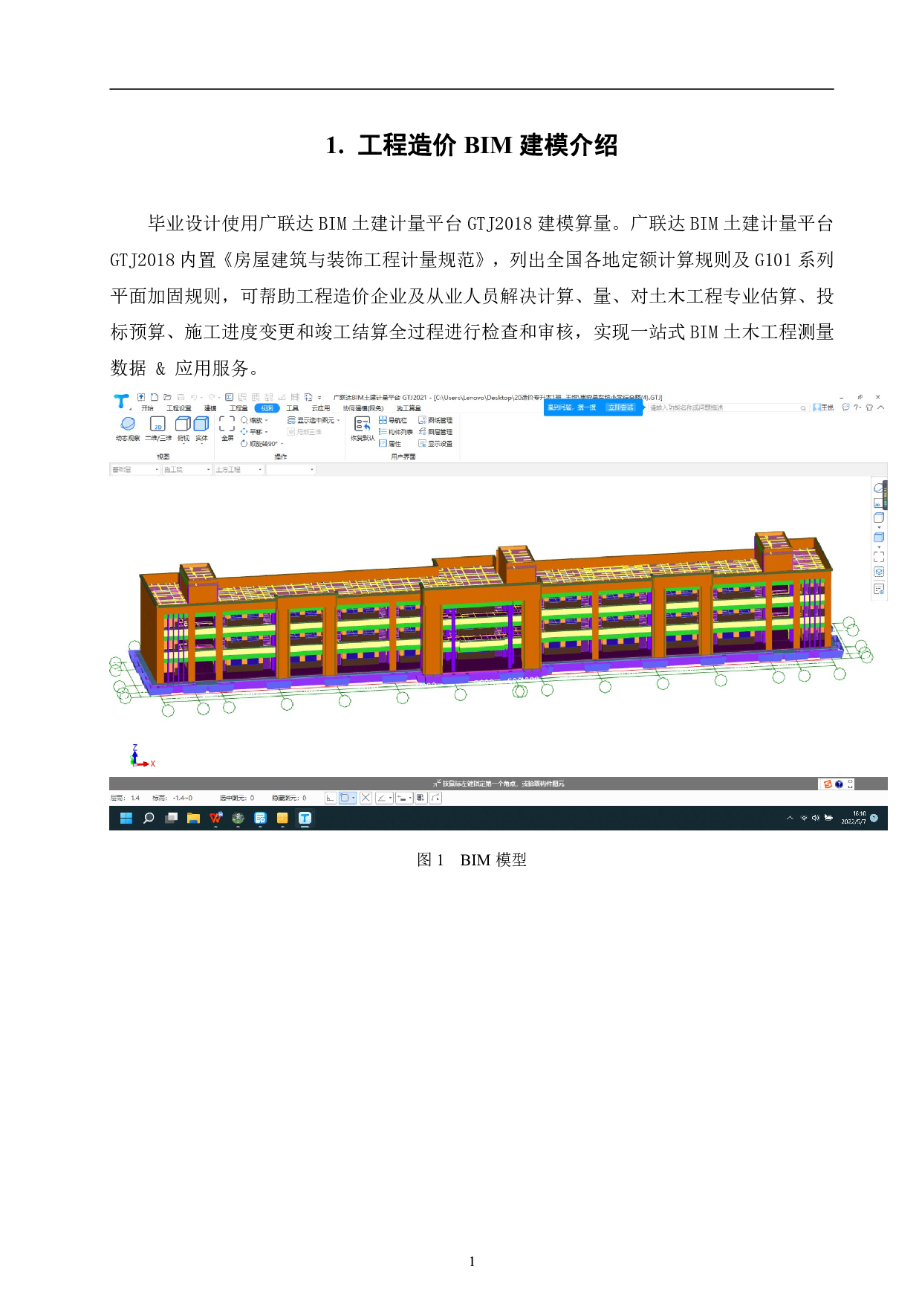Open 图纸管理 drawing management panel
The width and height of the screenshot is (922, 1304).
point(435,421)
